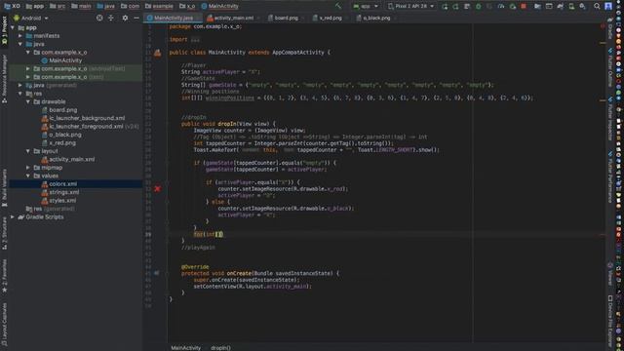Click the example breadcrumb in navigation bar
624x351 pixels.
click(x=159, y=6)
